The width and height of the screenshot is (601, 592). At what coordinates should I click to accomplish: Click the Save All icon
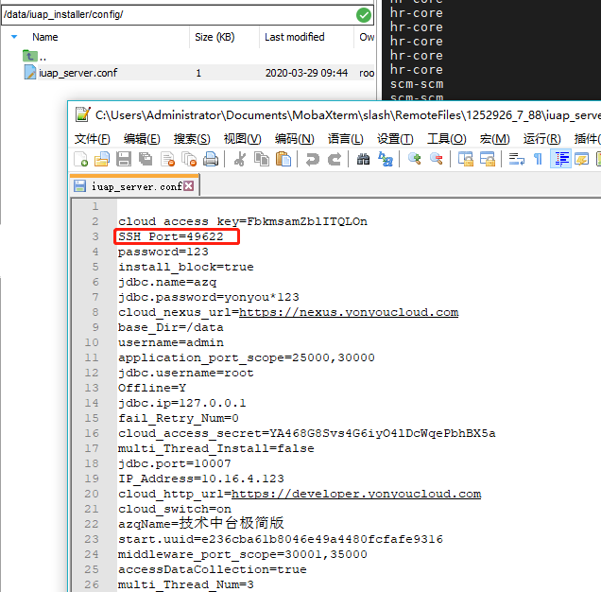coord(146,159)
